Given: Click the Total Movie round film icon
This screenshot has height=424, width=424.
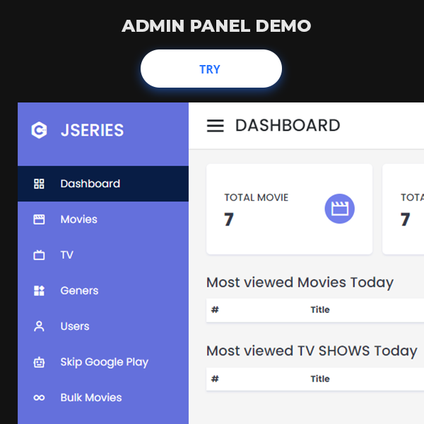Looking at the screenshot, I should coord(339,209).
